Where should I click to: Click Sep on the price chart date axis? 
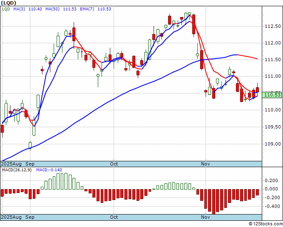pos(30,164)
